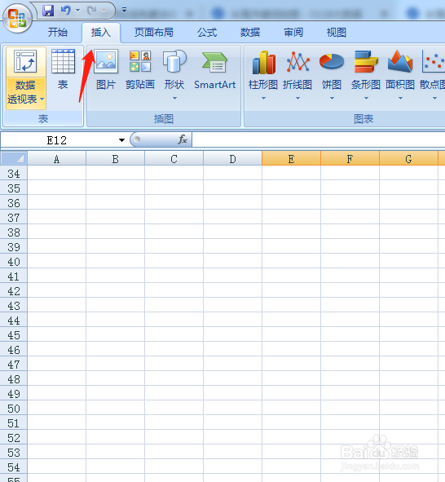The width and height of the screenshot is (445, 482).
Task: Click in the formula bar input
Action: 319,139
